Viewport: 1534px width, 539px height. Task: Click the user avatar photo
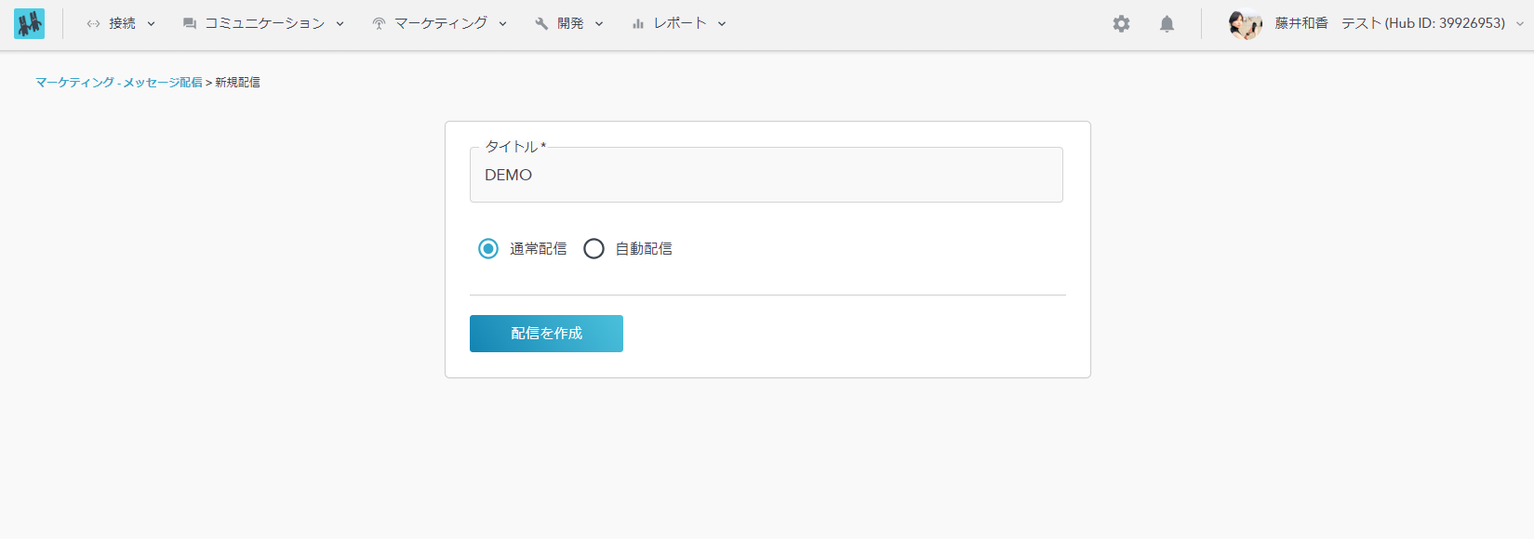[1245, 24]
